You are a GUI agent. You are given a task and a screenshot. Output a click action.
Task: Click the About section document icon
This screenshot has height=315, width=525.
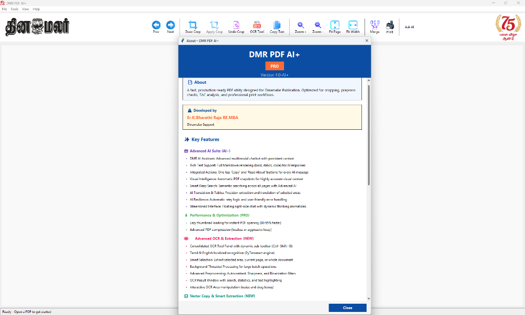[190, 83]
